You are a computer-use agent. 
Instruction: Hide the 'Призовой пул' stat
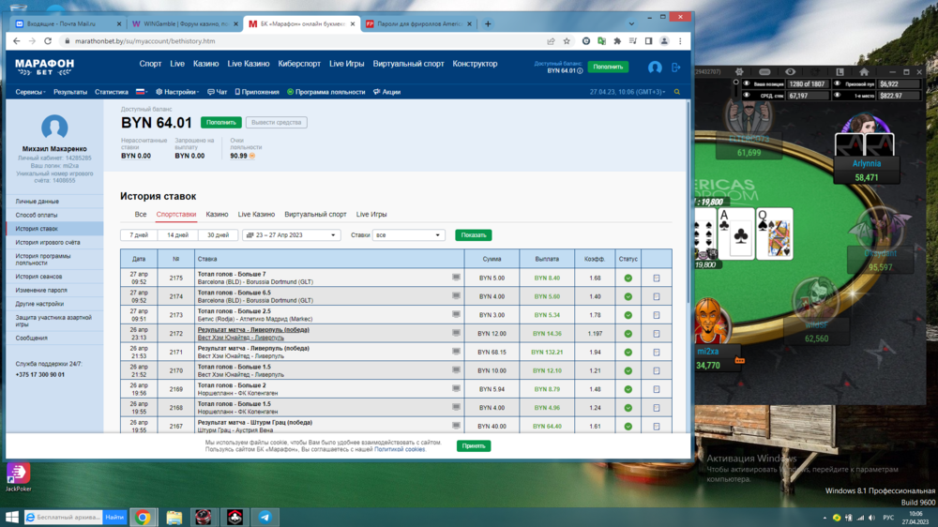[x=837, y=83]
